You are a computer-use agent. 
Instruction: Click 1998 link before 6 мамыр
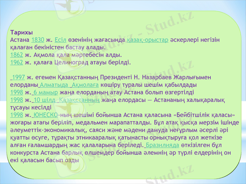point(16,92)
